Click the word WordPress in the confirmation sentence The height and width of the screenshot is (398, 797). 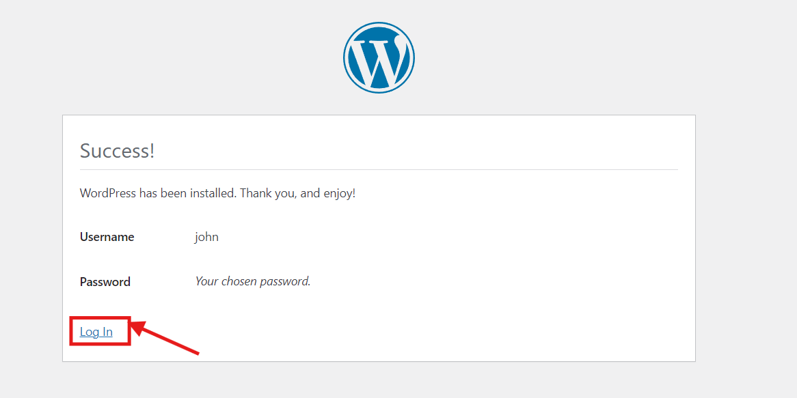(108, 193)
